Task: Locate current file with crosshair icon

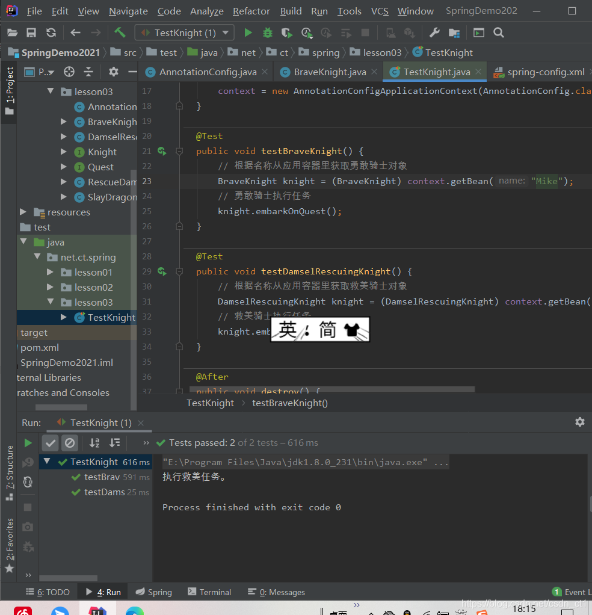Action: point(69,72)
